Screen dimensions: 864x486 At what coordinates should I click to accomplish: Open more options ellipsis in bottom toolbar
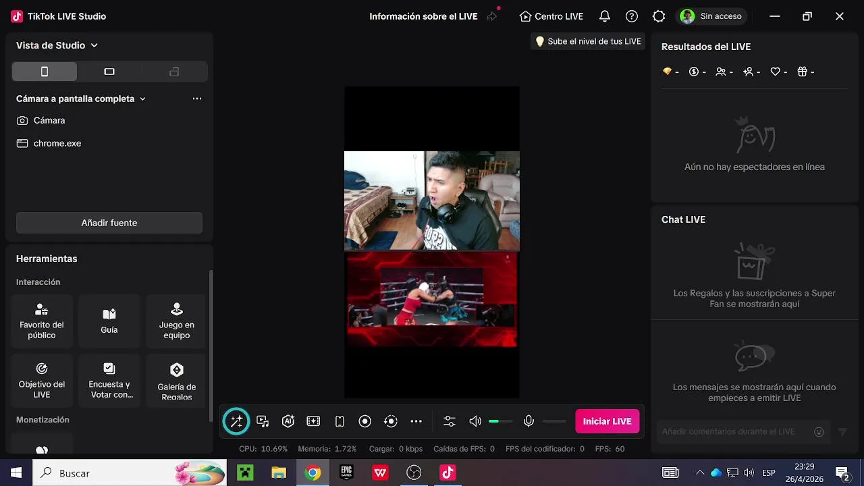click(416, 421)
